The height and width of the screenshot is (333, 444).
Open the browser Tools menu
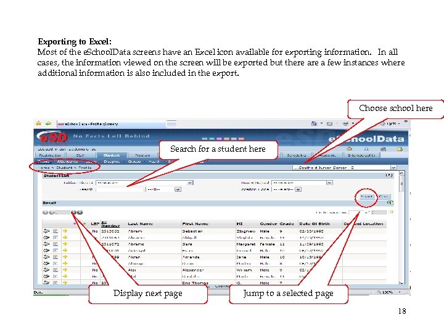(392, 123)
